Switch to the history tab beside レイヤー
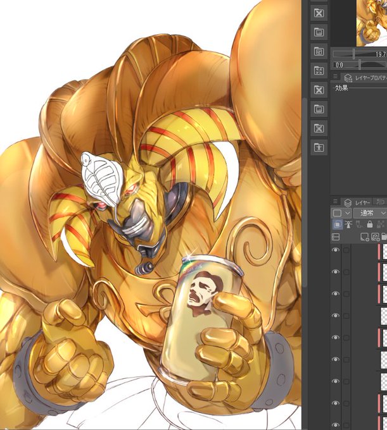387x430 pixels. click(381, 202)
